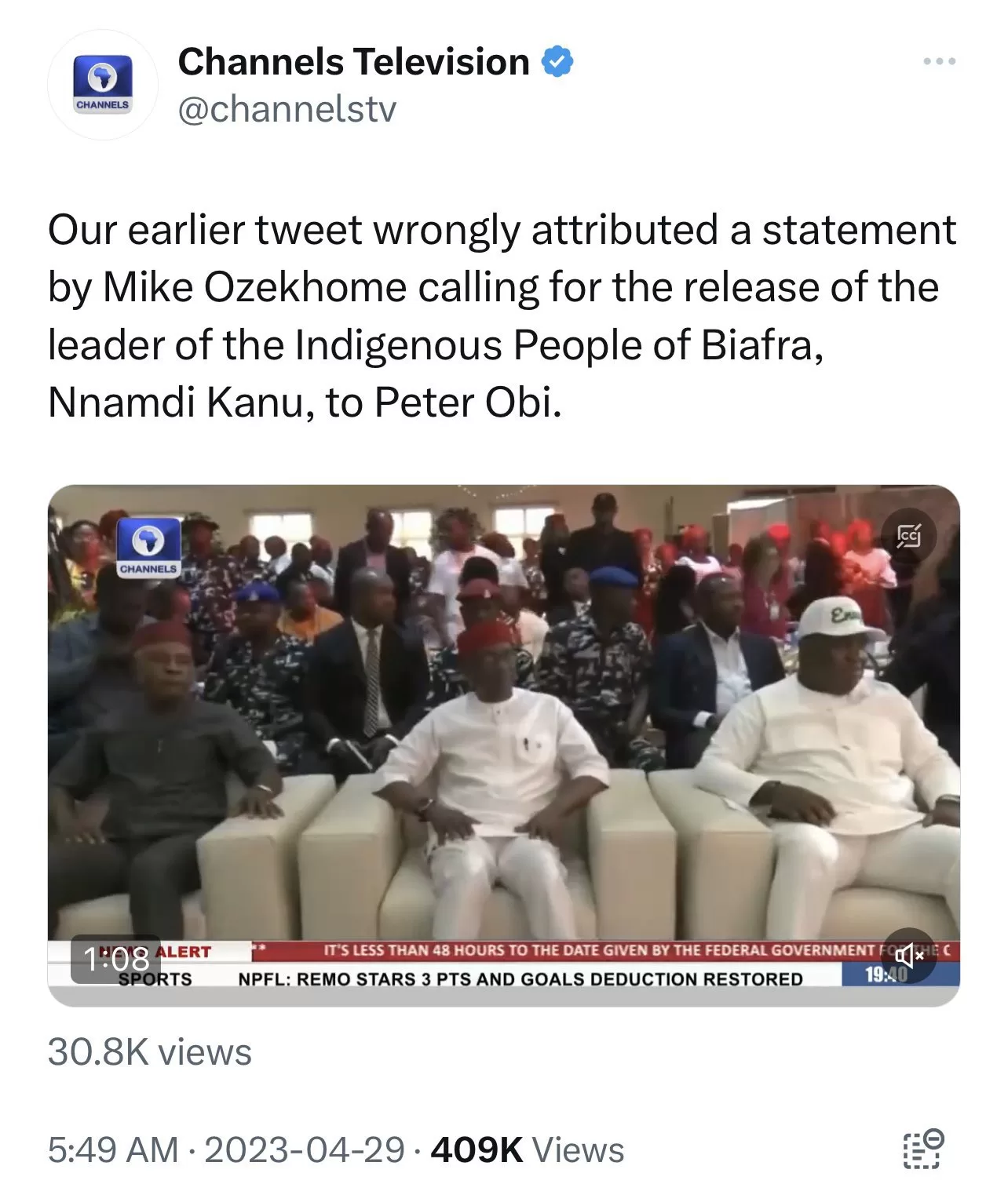Screen dimensions: 1008x1184
Task: Click the muted speaker icon on the video
Action: point(909,956)
